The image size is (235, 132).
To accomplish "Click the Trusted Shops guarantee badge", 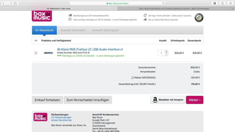I will (x=199, y=17).
